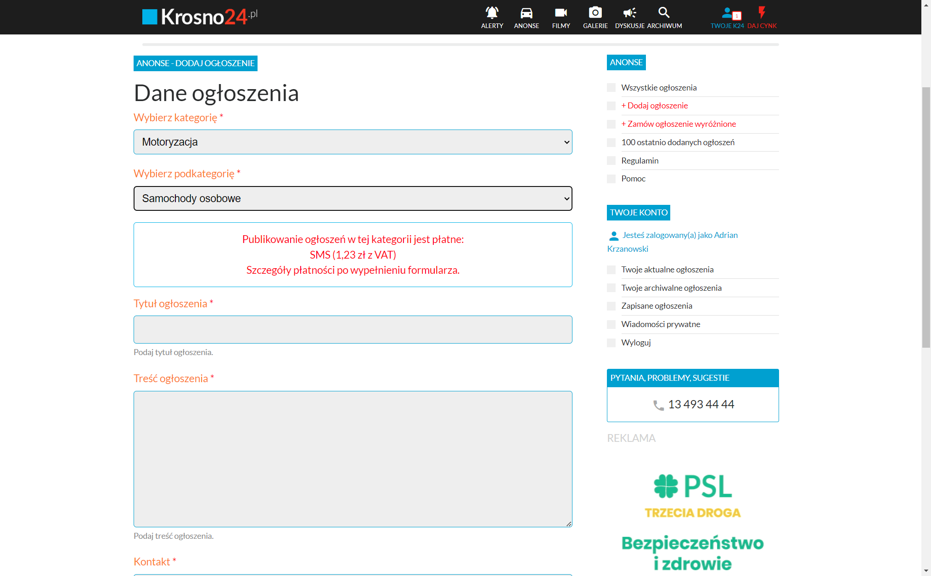Image resolution: width=931 pixels, height=576 pixels.
Task: Open the Archiwum search icon
Action: click(664, 12)
